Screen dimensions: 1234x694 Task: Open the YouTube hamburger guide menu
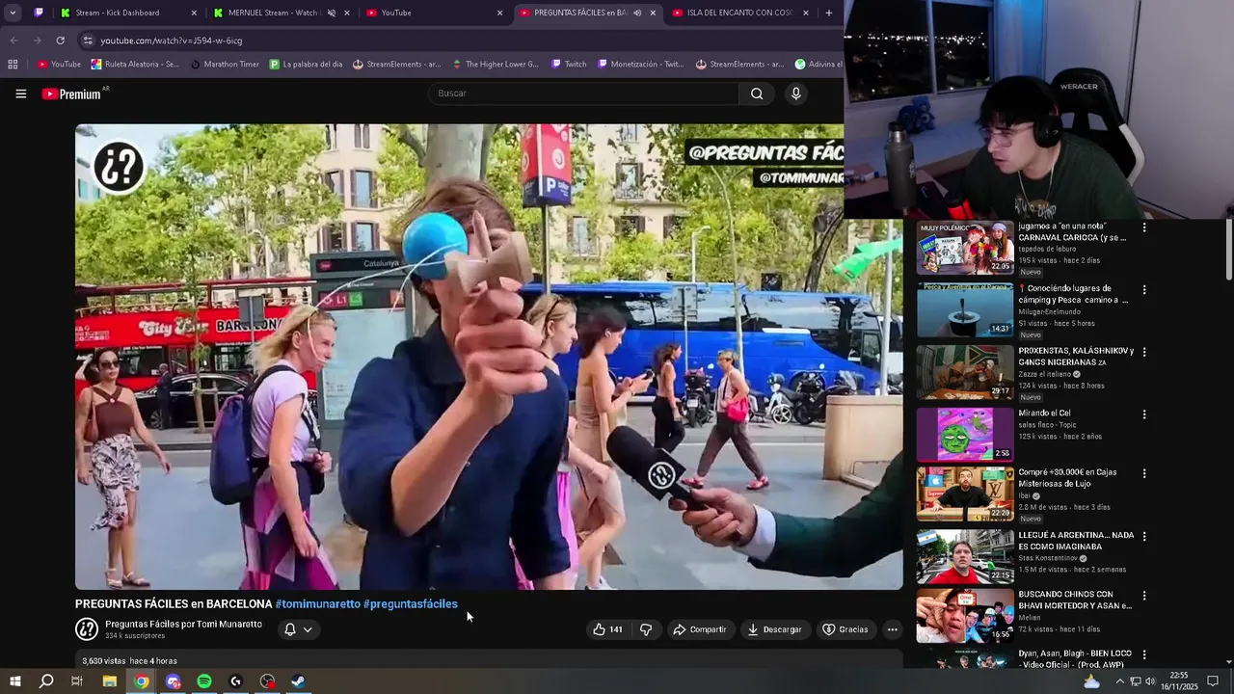click(x=20, y=93)
